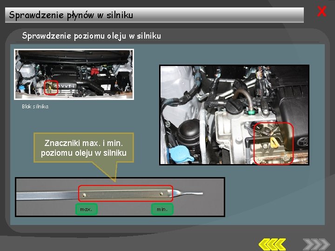Image resolution: width=335 pixels, height=251 pixels.
Task: Click the close-up engine dipstick photo
Action: pos(234,115)
